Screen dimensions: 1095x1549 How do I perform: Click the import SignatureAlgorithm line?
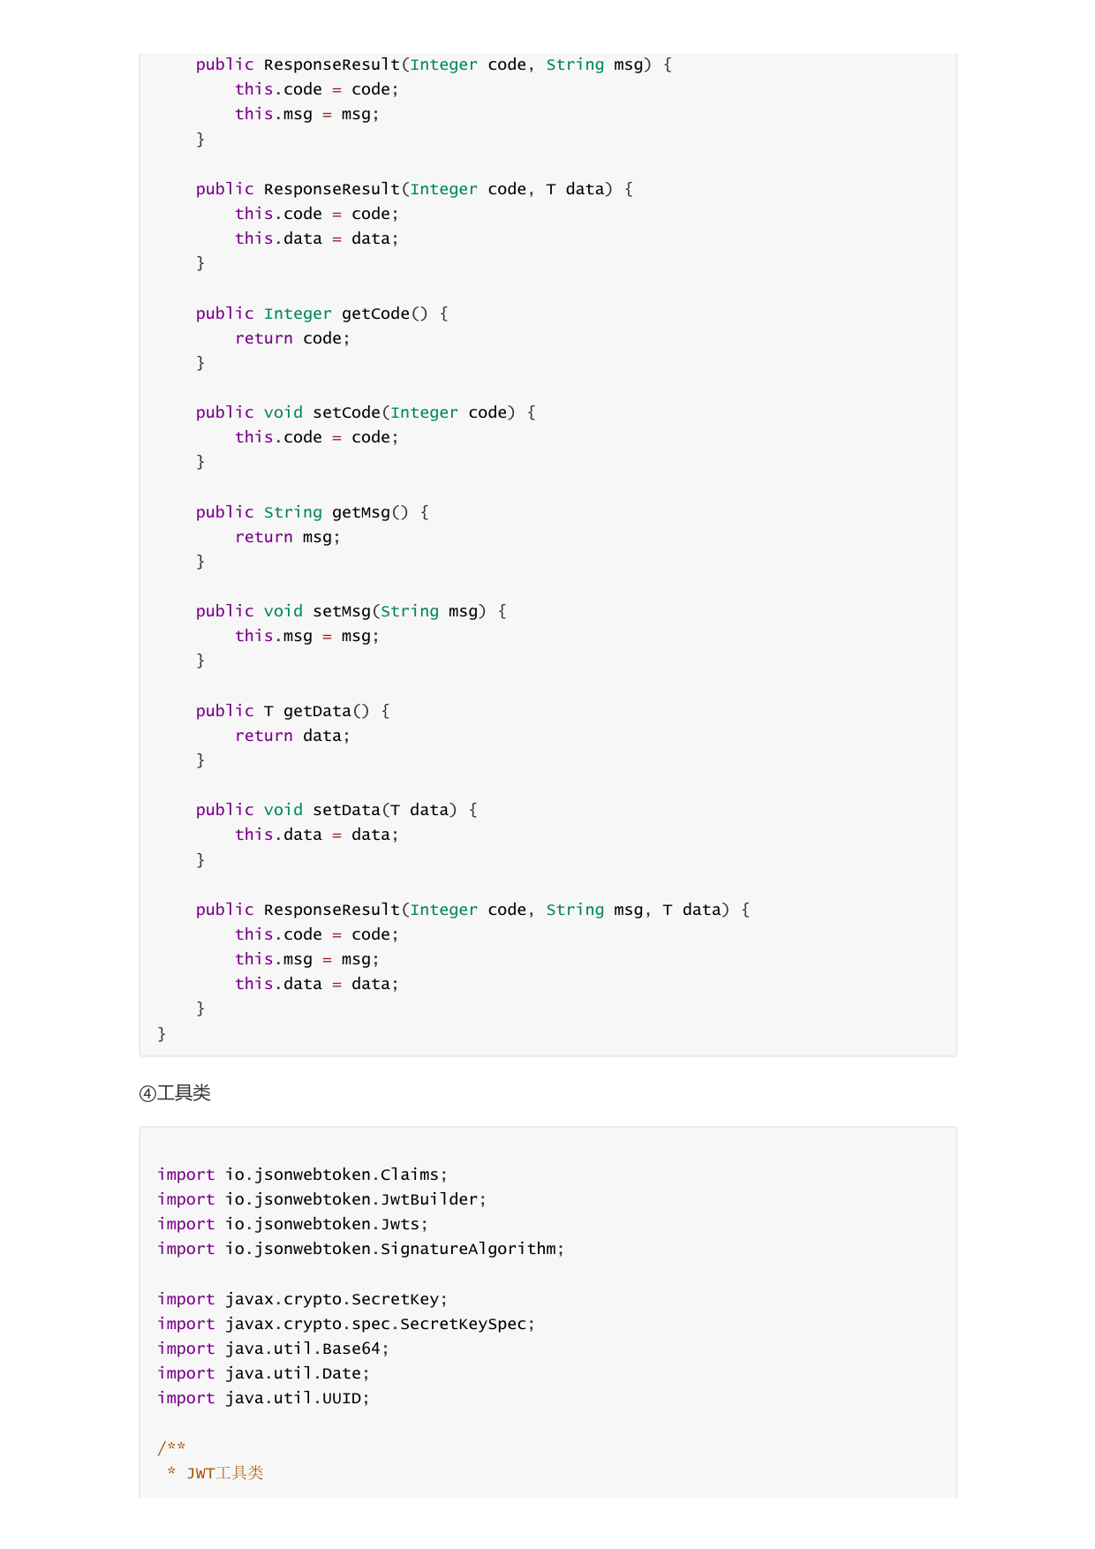[x=361, y=1249]
